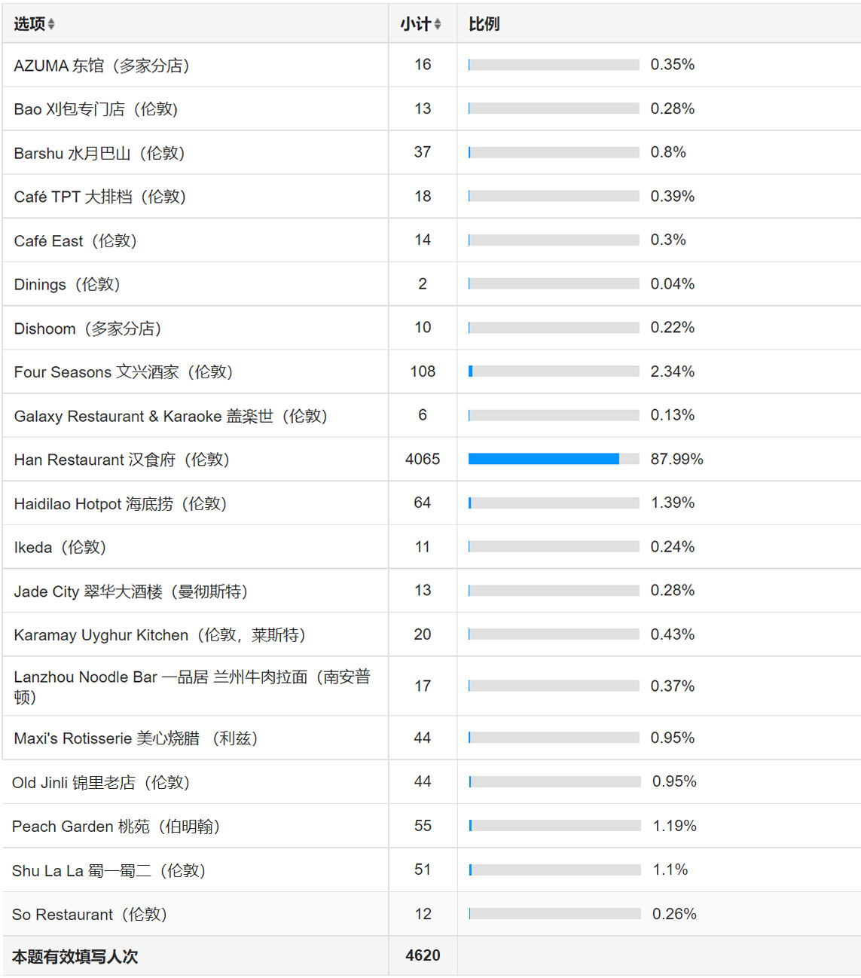
Task: Select the Galaxy Restaurant & Karaoke row
Action: click(432, 415)
